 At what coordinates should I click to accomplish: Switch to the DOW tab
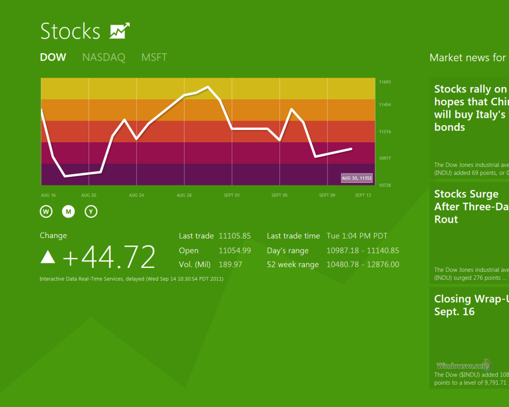(x=53, y=57)
